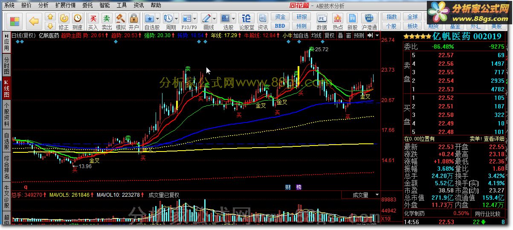Open the chart toolbar dropdown triangle
The height and width of the screenshot is (230, 513).
click(377, 35)
